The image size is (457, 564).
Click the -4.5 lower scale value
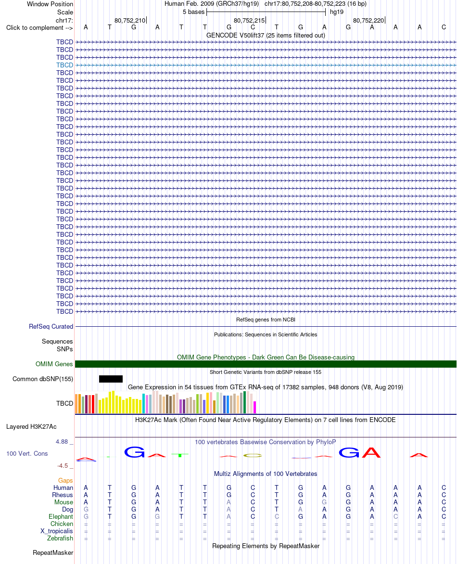tap(63, 466)
